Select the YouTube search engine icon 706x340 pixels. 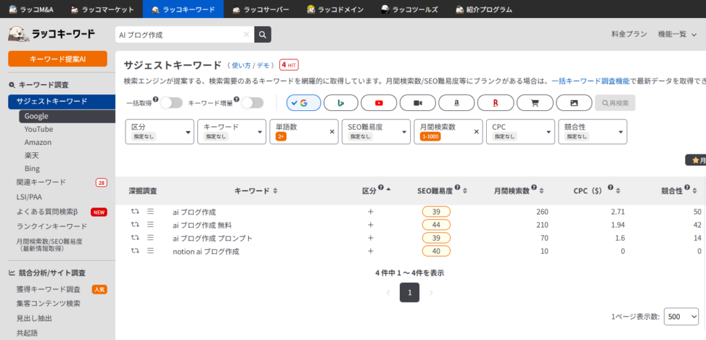(379, 103)
